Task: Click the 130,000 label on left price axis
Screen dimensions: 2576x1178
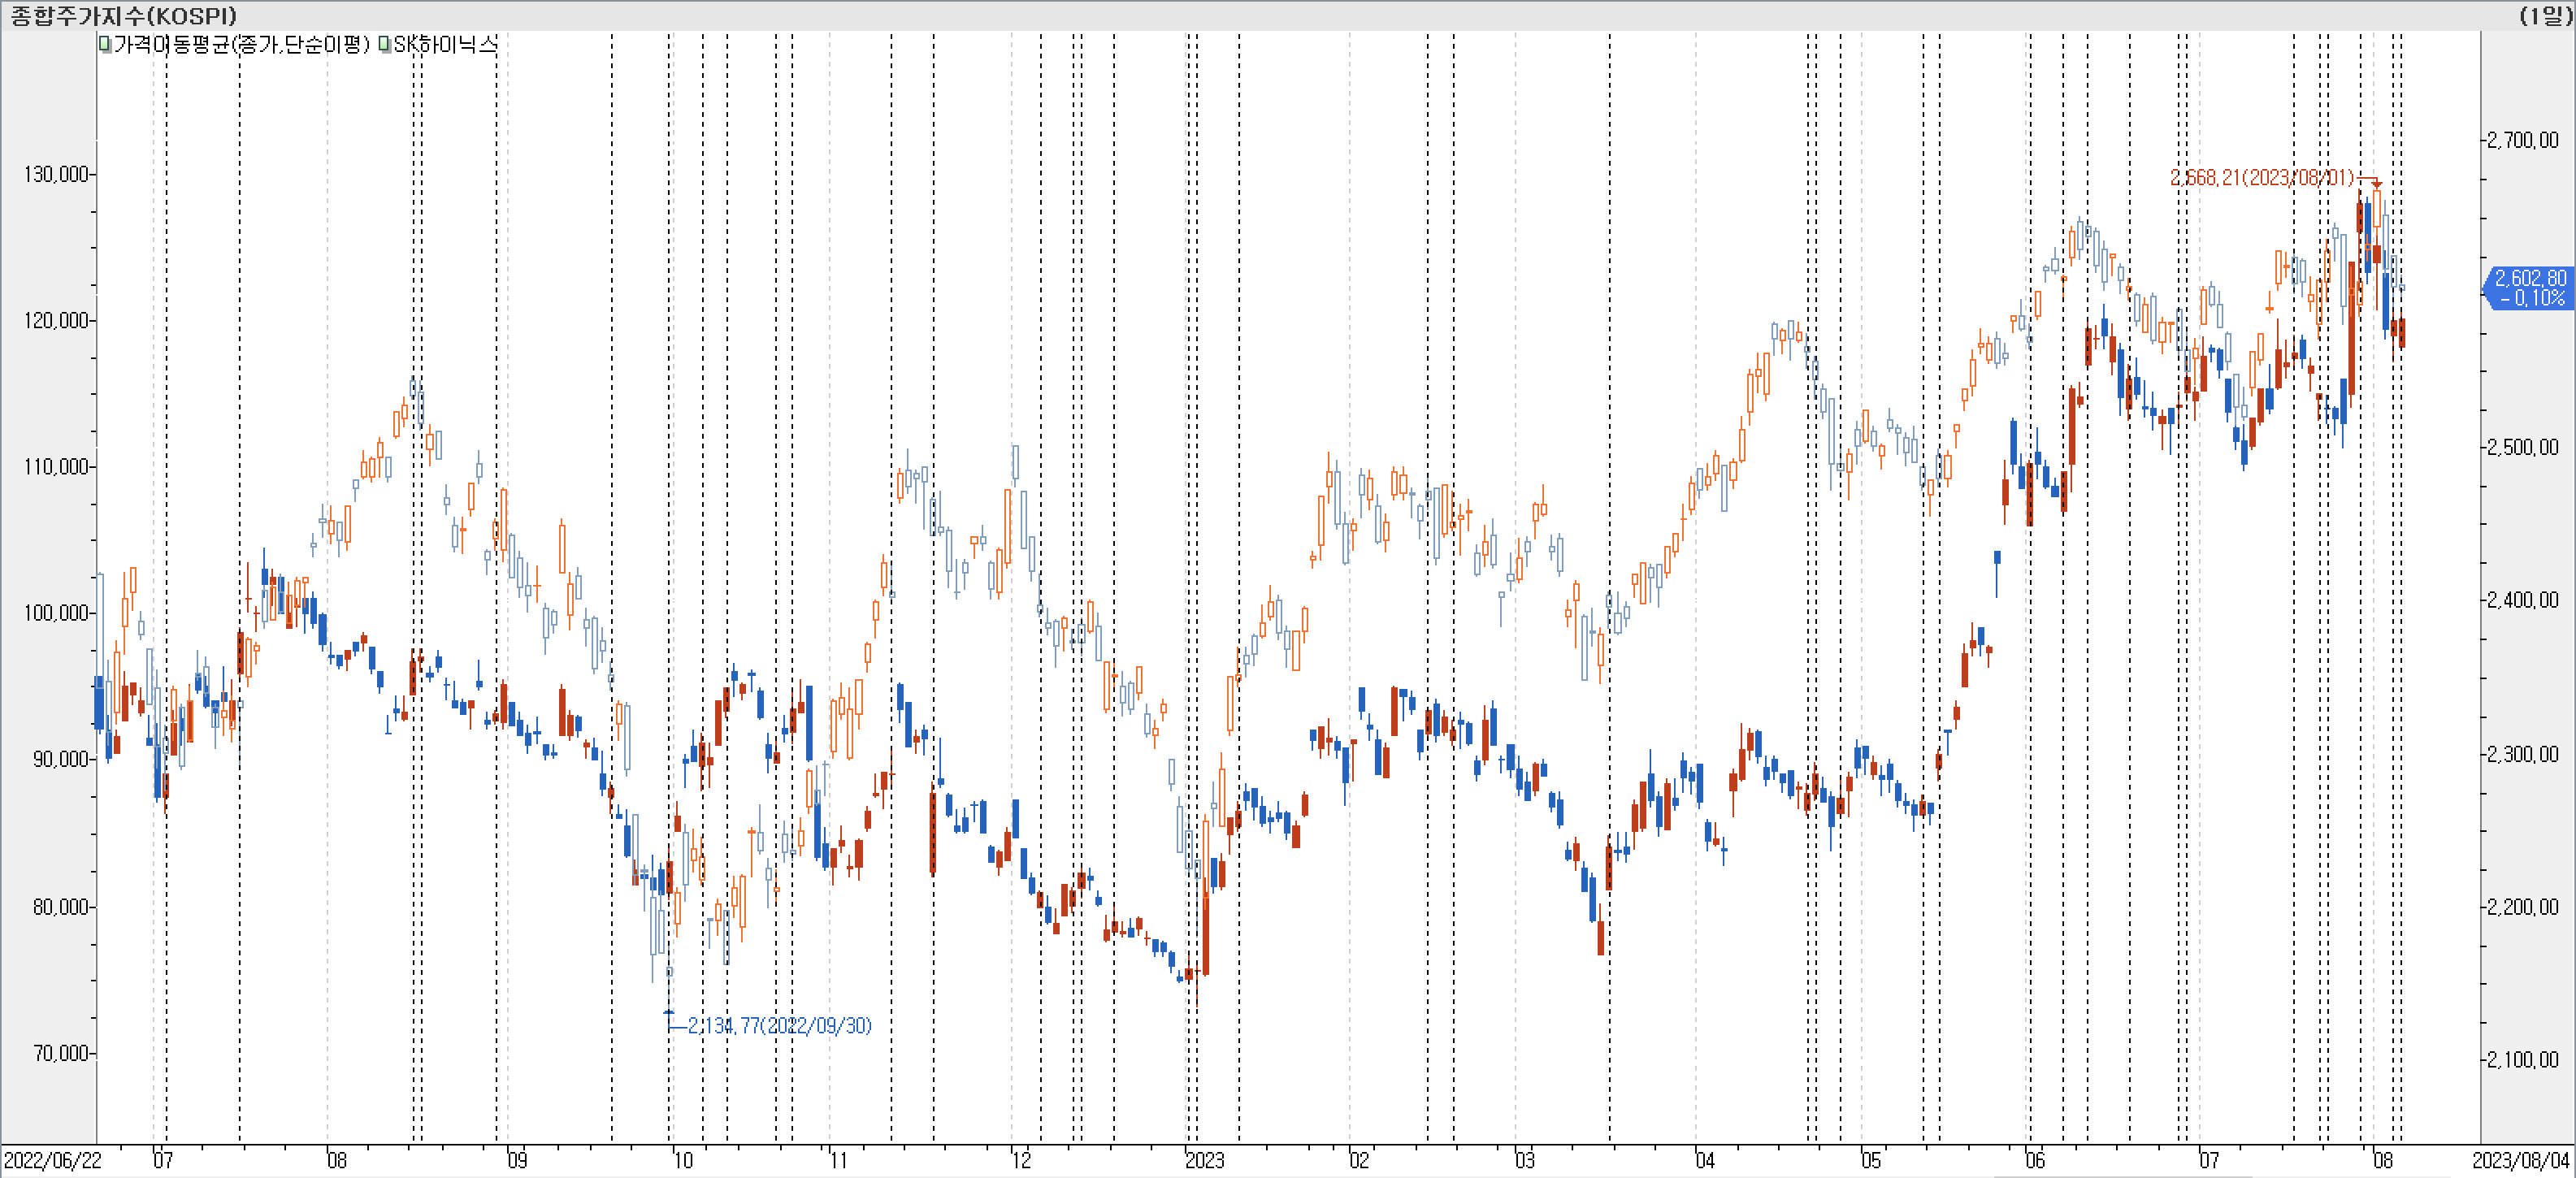Action: tap(55, 174)
